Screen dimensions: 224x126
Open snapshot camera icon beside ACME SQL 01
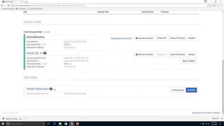(x=45, y=53)
